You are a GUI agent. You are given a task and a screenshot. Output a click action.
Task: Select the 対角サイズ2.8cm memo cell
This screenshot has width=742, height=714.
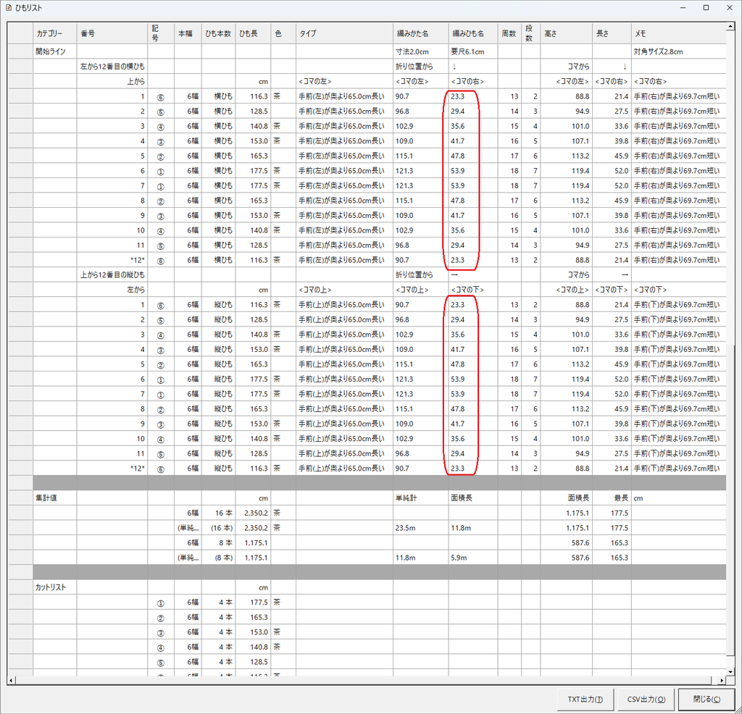tap(678, 51)
